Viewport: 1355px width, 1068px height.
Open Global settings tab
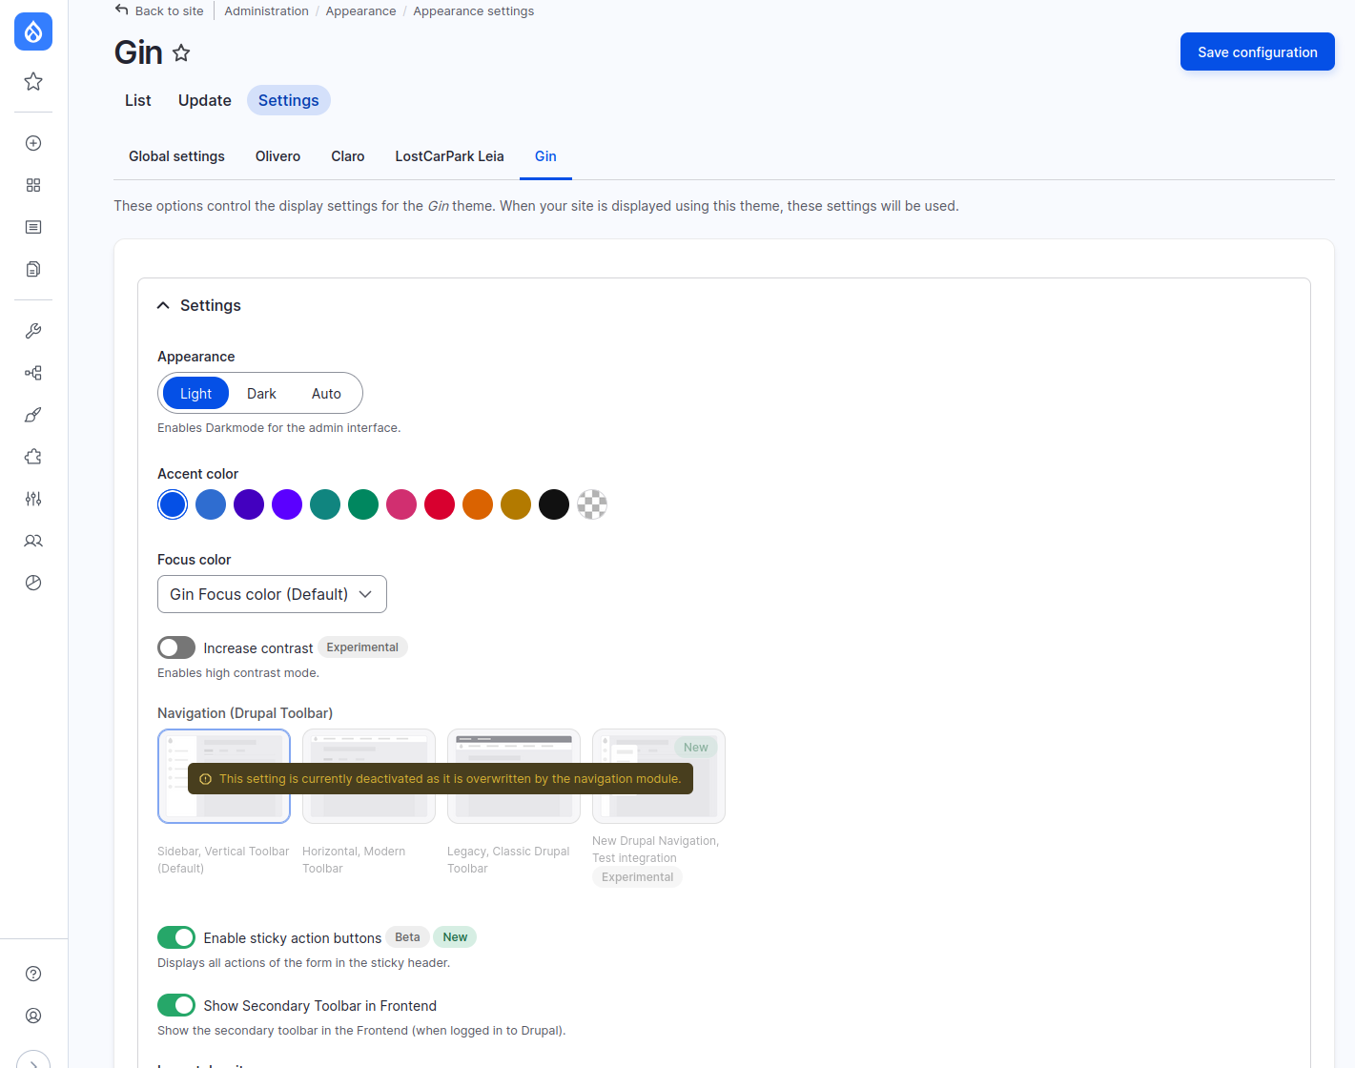[x=177, y=156]
